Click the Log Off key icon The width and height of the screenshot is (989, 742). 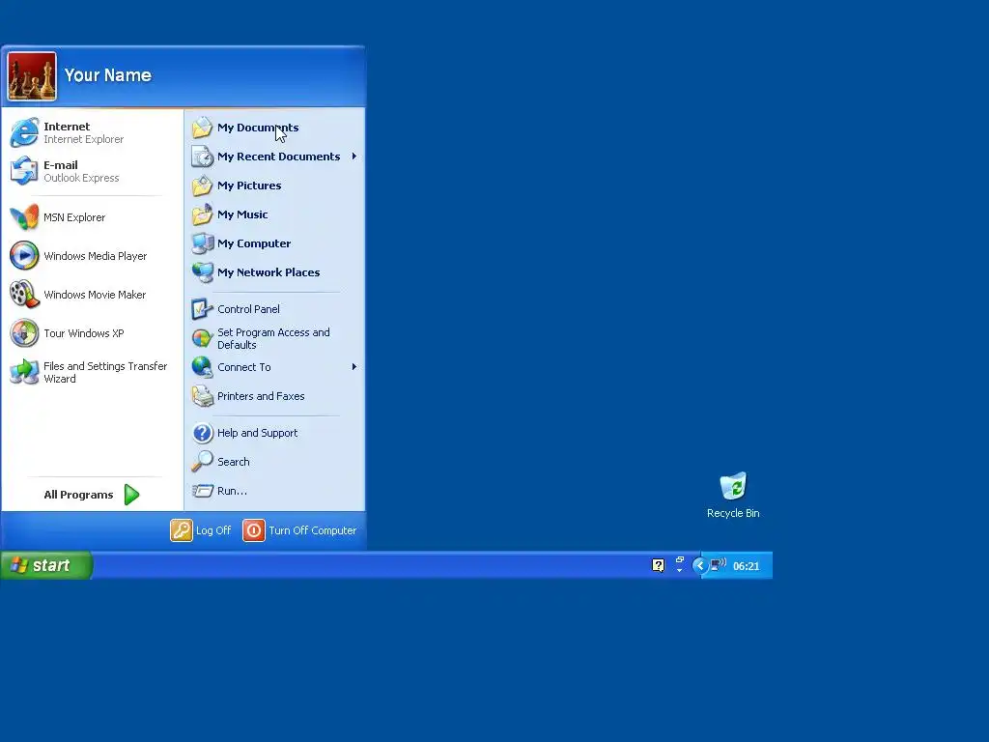click(181, 530)
